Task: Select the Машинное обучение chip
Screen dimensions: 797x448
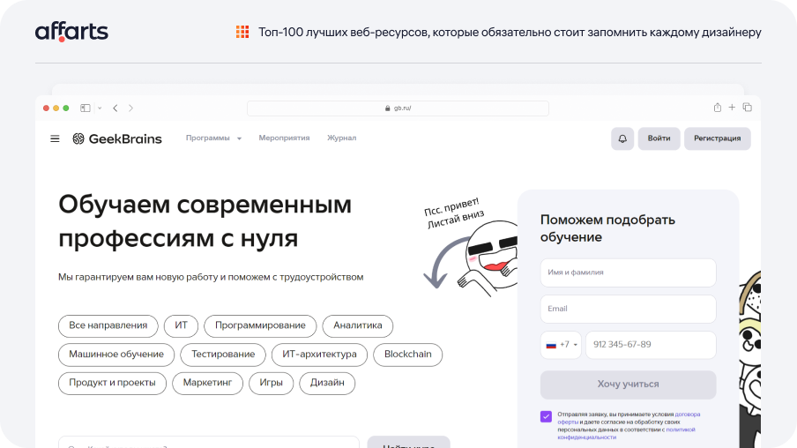Action: point(116,355)
